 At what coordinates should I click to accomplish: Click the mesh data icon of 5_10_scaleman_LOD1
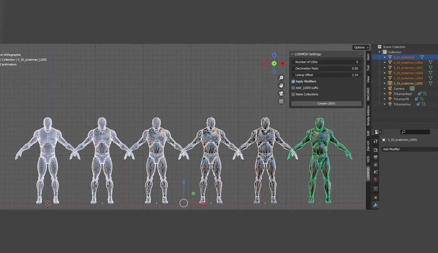[x=431, y=62]
